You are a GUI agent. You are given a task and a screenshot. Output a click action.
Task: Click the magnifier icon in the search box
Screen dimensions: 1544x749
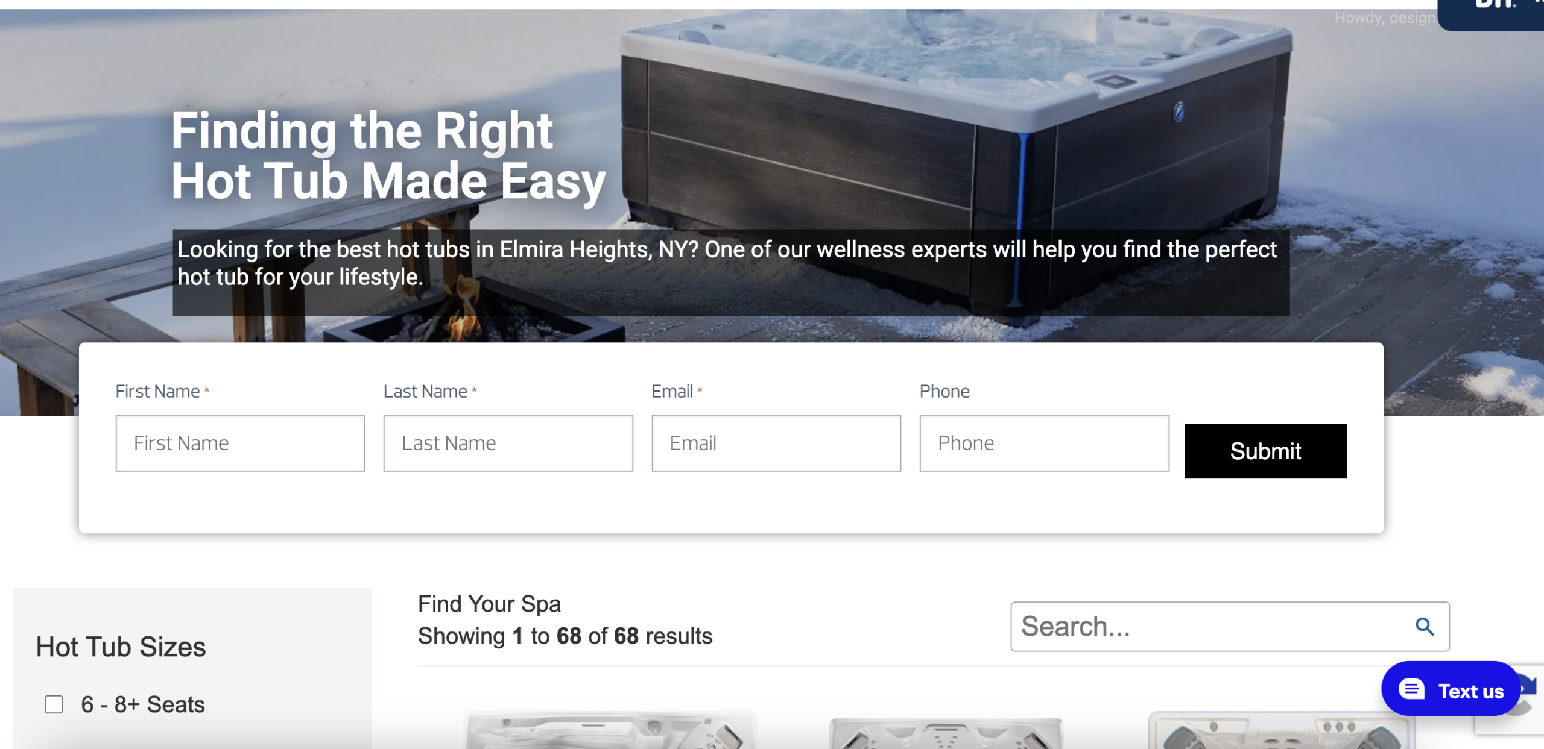1424,627
